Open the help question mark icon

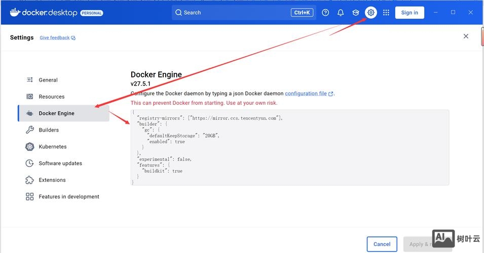tap(325, 13)
